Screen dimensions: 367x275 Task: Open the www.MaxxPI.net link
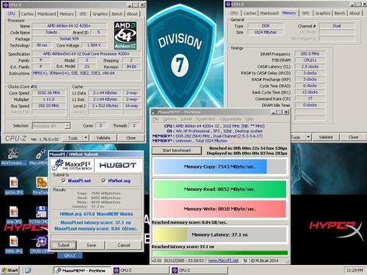tap(223, 260)
